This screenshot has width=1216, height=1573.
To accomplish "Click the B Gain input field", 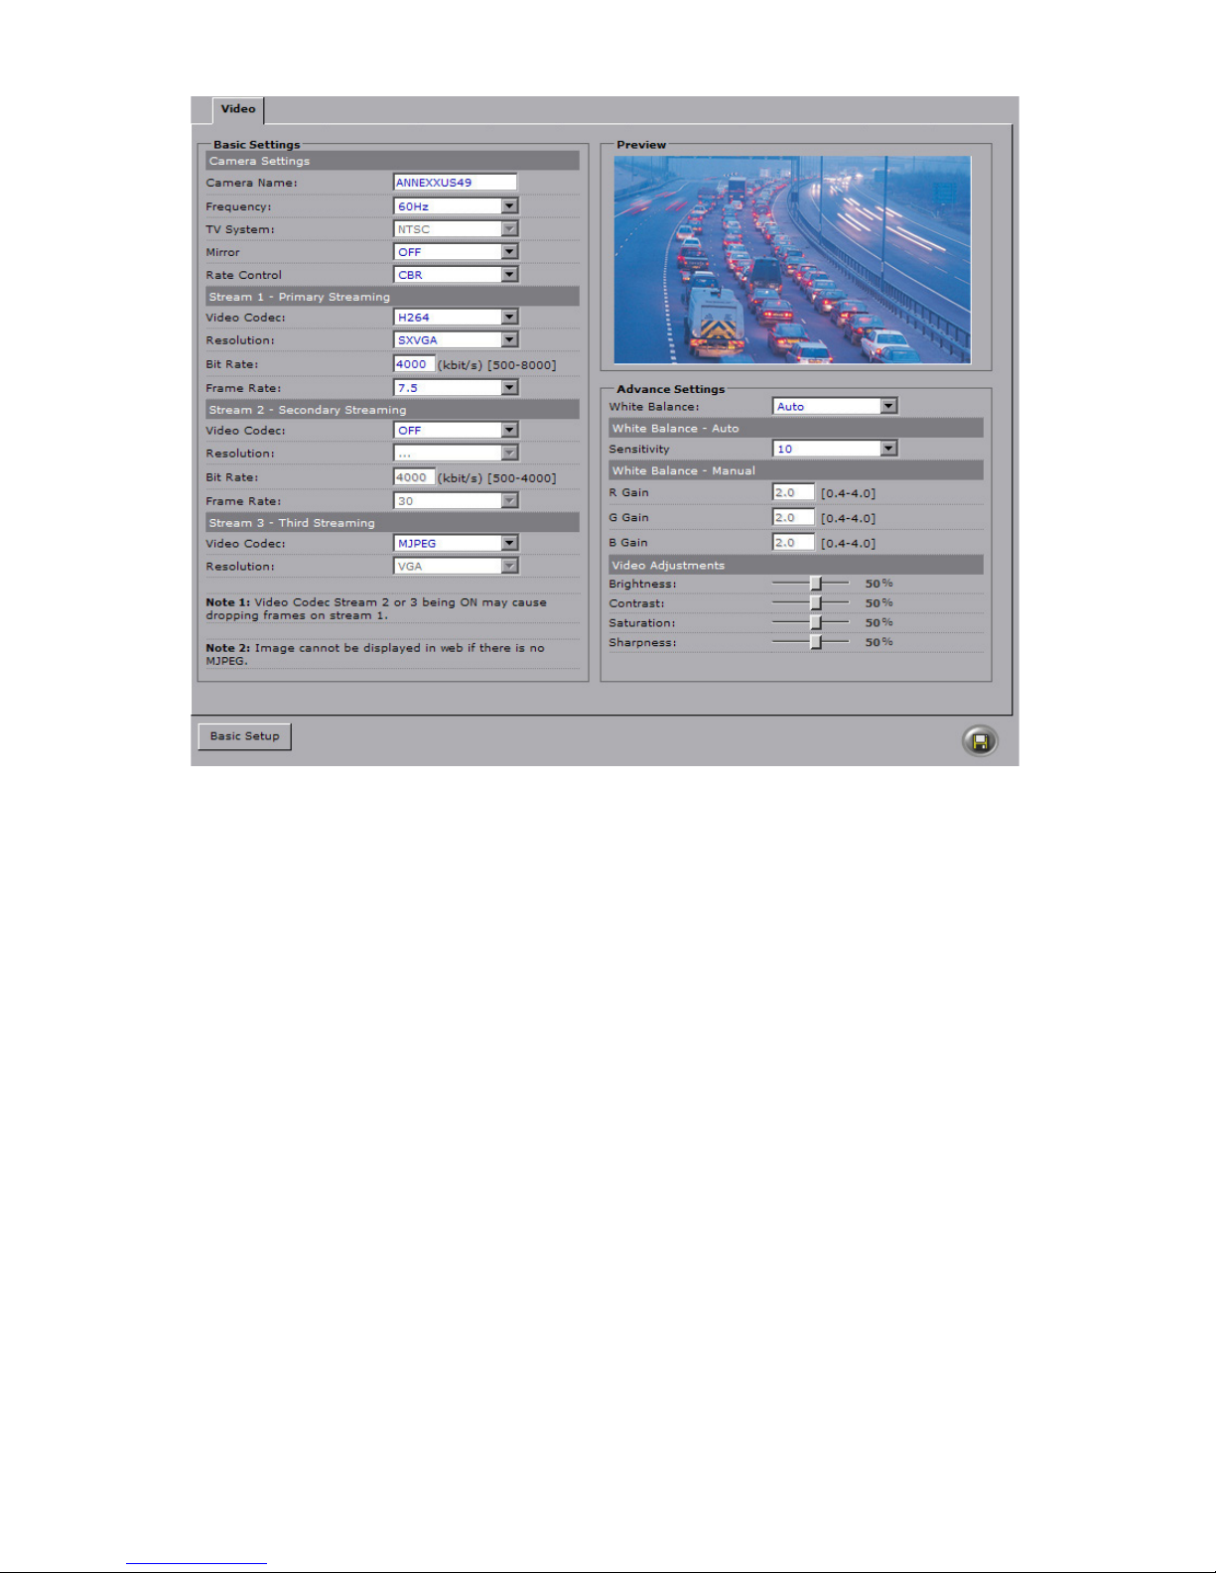I will [x=793, y=543].
